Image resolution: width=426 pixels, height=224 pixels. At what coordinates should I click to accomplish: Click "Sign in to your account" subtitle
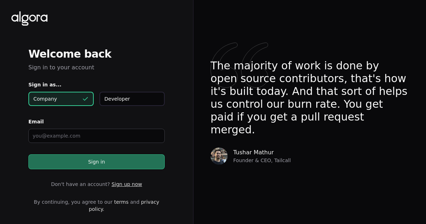[x=61, y=68]
